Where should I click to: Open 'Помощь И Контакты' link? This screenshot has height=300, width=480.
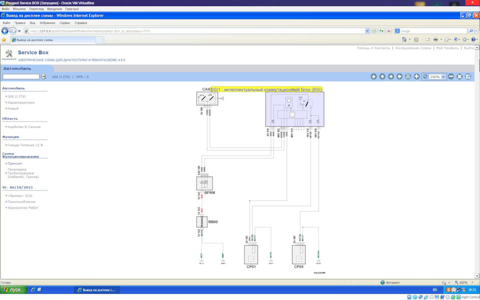[373, 48]
